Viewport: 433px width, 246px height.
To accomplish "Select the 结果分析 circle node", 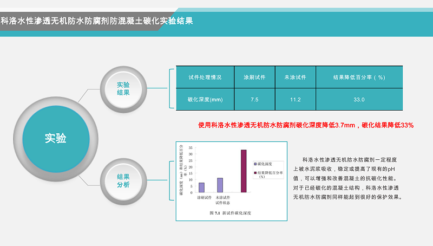I will point(123,180).
